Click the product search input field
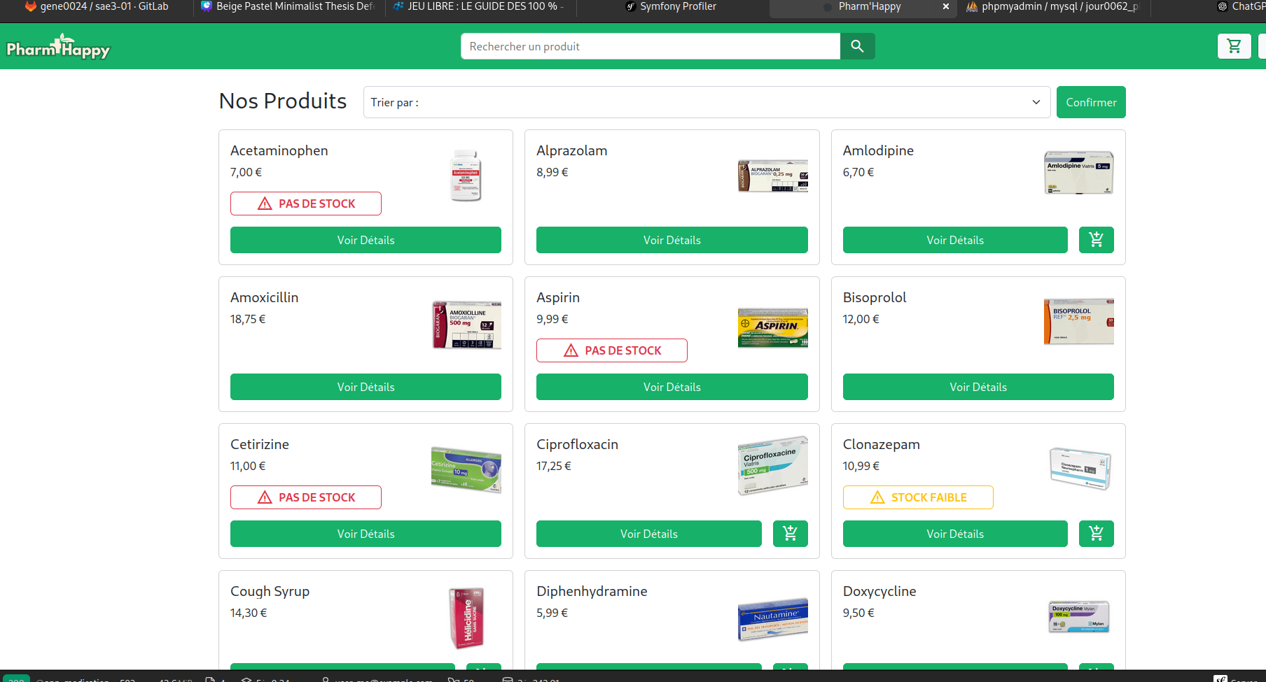The image size is (1266, 682). (x=650, y=46)
